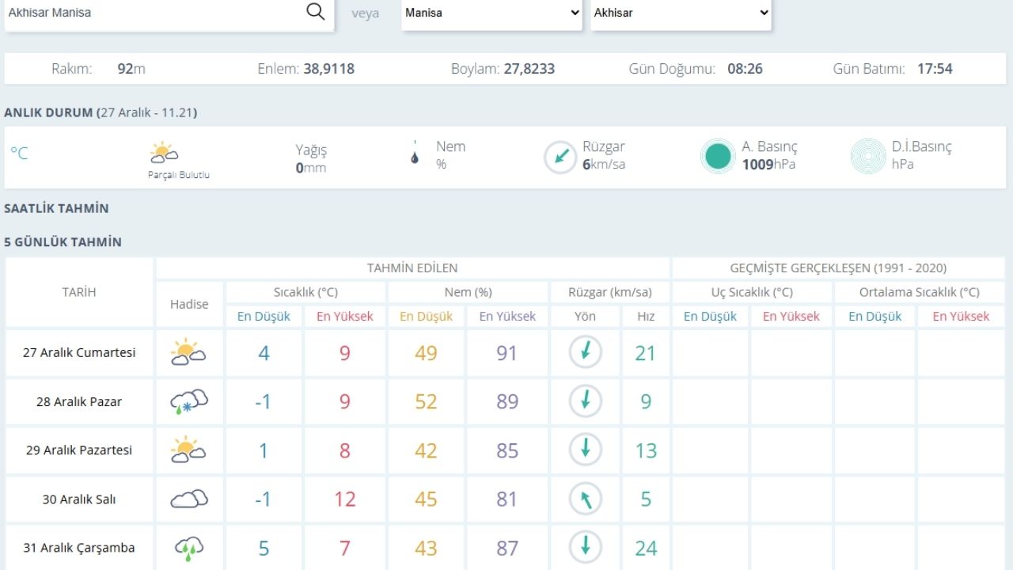This screenshot has width=1013, height=570.
Task: Click the 29 Aralık Pazartesi date row
Action: (x=79, y=450)
